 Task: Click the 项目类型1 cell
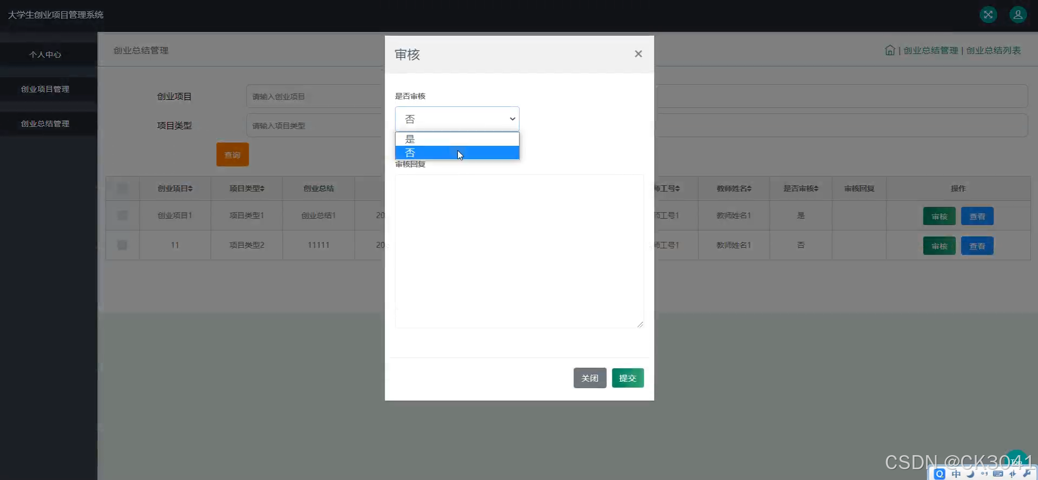tap(247, 215)
